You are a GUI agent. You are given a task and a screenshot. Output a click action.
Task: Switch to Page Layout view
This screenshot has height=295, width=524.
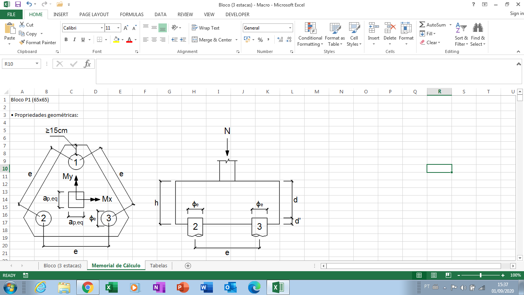pos(434,275)
